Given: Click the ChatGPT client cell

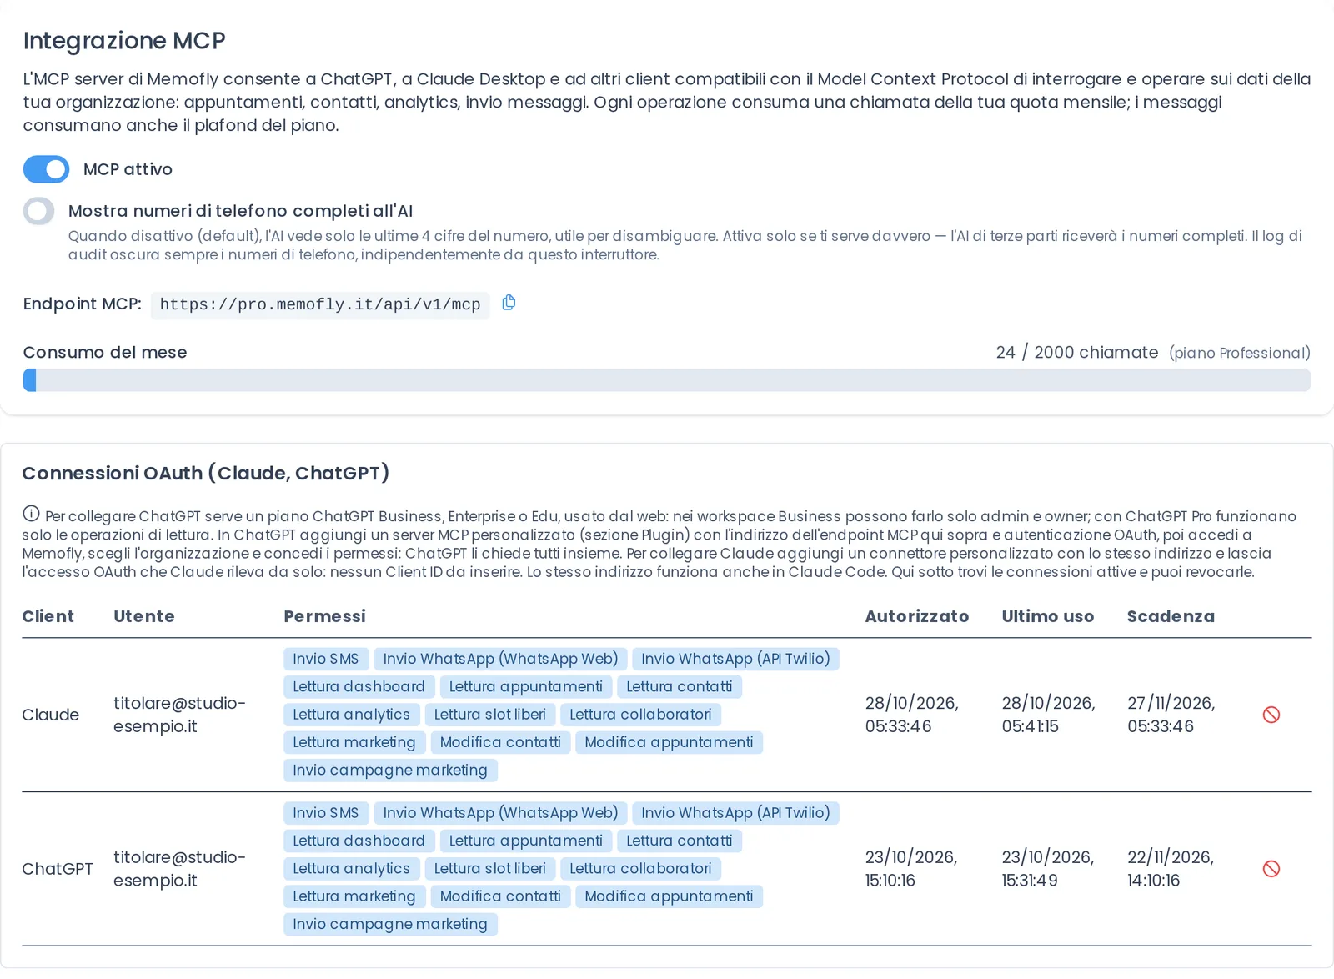Looking at the screenshot, I should pyautogui.click(x=58, y=869).
